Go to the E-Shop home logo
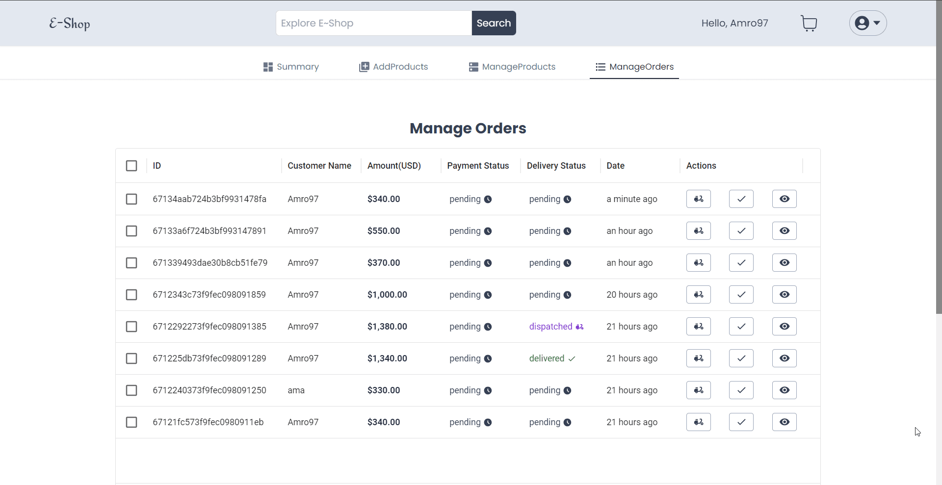Screen dimensions: 942x485 [x=70, y=24]
